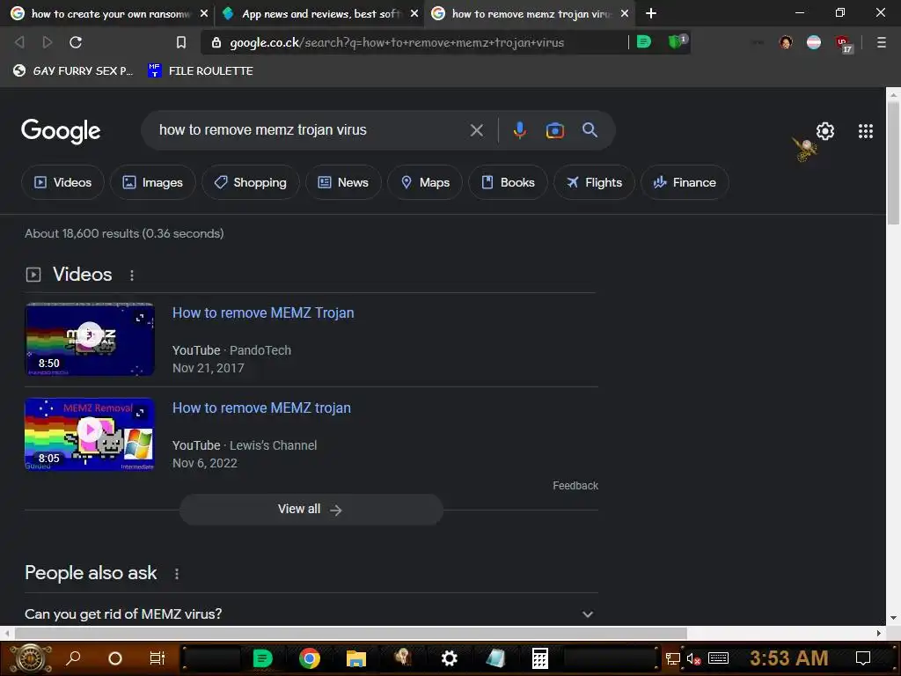Open File Explorer from the taskbar
901x676 pixels.
tap(356, 658)
